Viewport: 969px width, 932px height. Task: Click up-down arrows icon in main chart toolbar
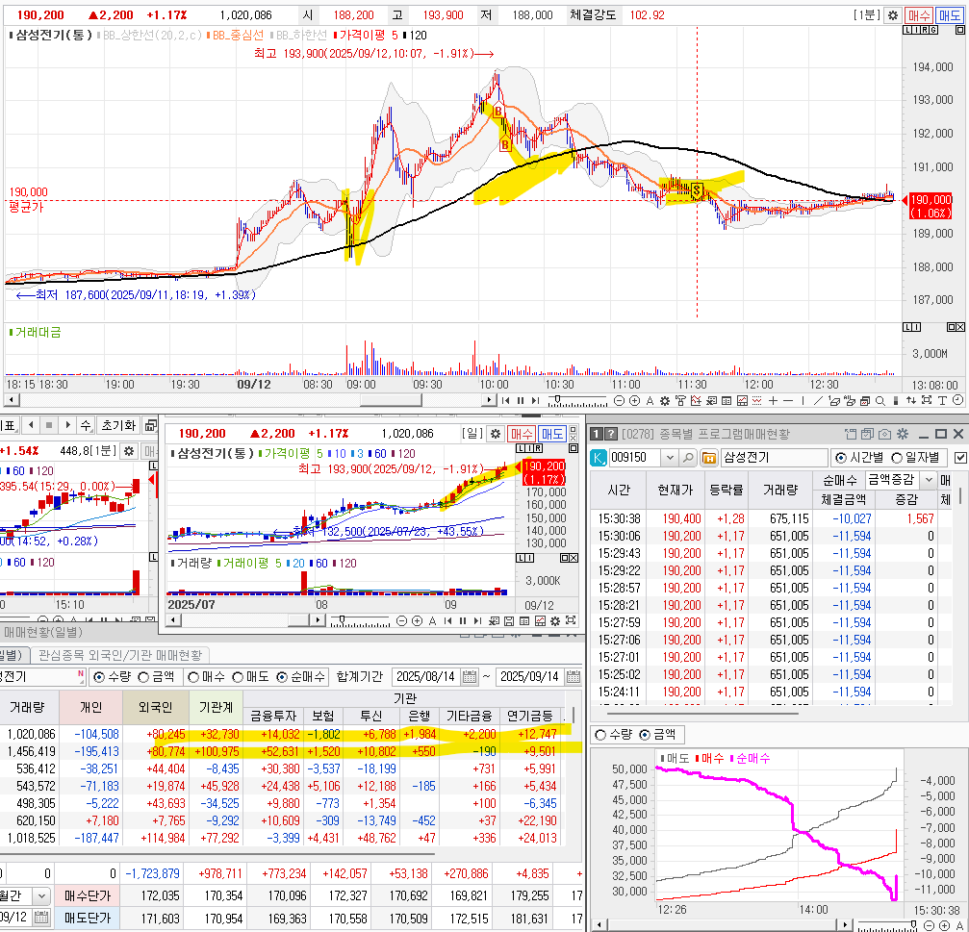(911, 401)
